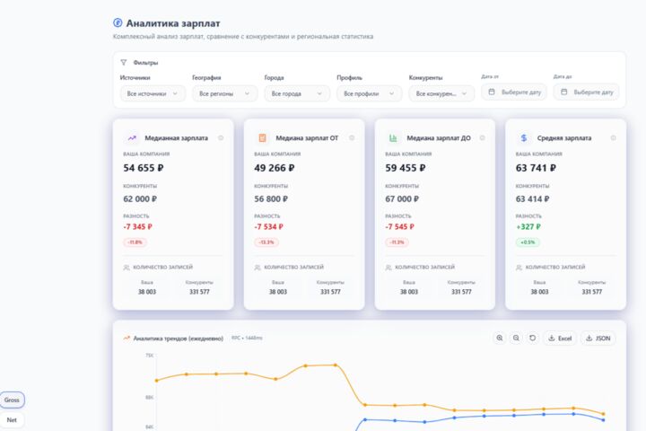This screenshot has height=431, width=646.
Task: Click the Медианная зарплата card title
Action: coord(177,138)
